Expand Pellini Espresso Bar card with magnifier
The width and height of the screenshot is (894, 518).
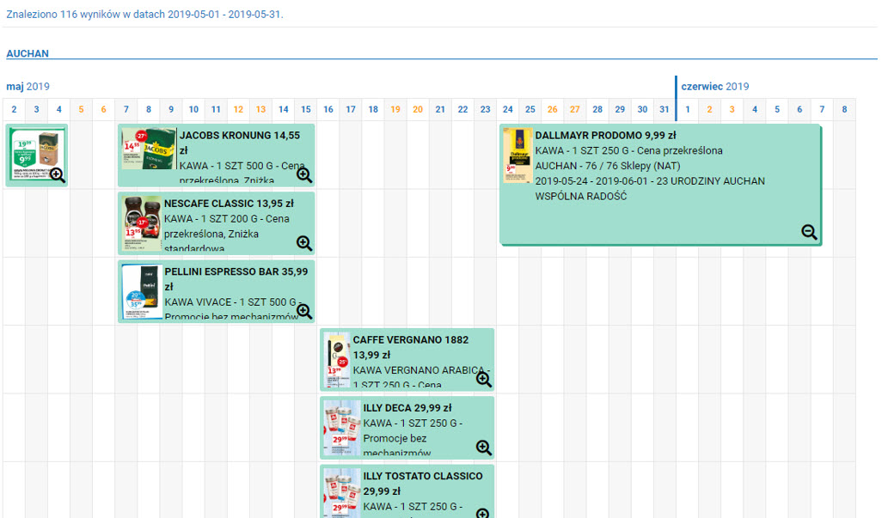[304, 311]
